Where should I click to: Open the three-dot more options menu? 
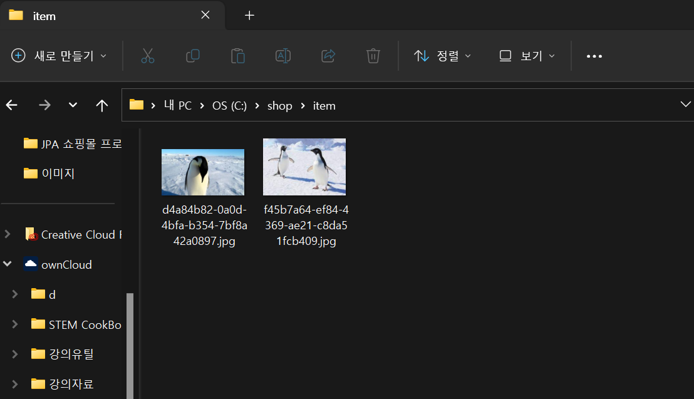tap(594, 56)
